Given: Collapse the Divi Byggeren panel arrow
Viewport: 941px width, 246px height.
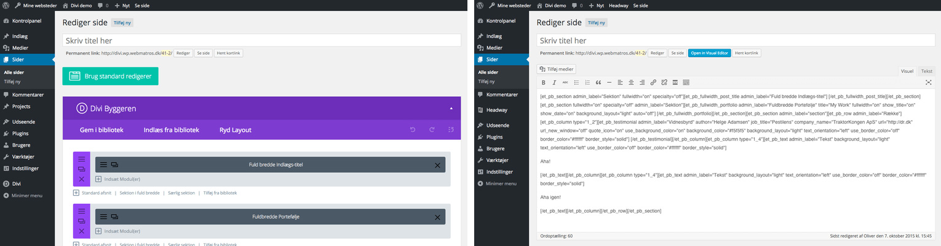Looking at the screenshot, I should pos(451,108).
